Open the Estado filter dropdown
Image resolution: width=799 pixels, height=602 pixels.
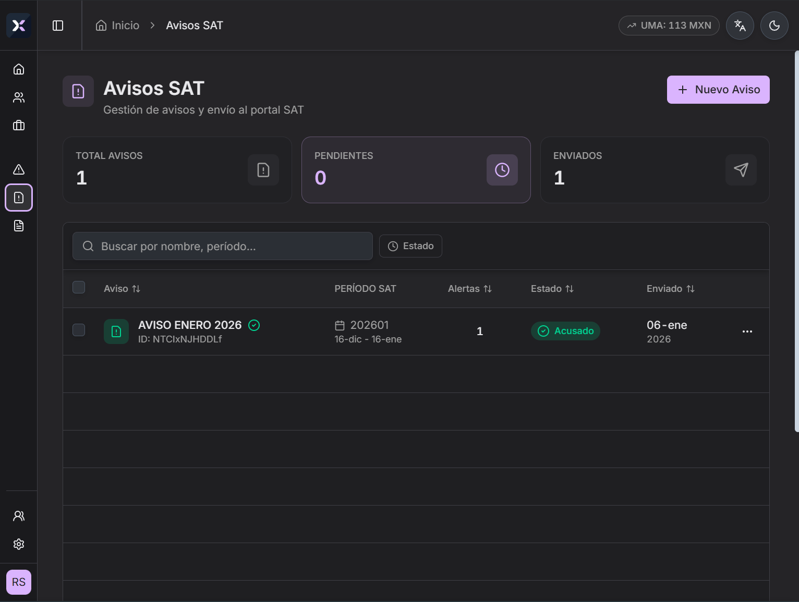point(410,246)
